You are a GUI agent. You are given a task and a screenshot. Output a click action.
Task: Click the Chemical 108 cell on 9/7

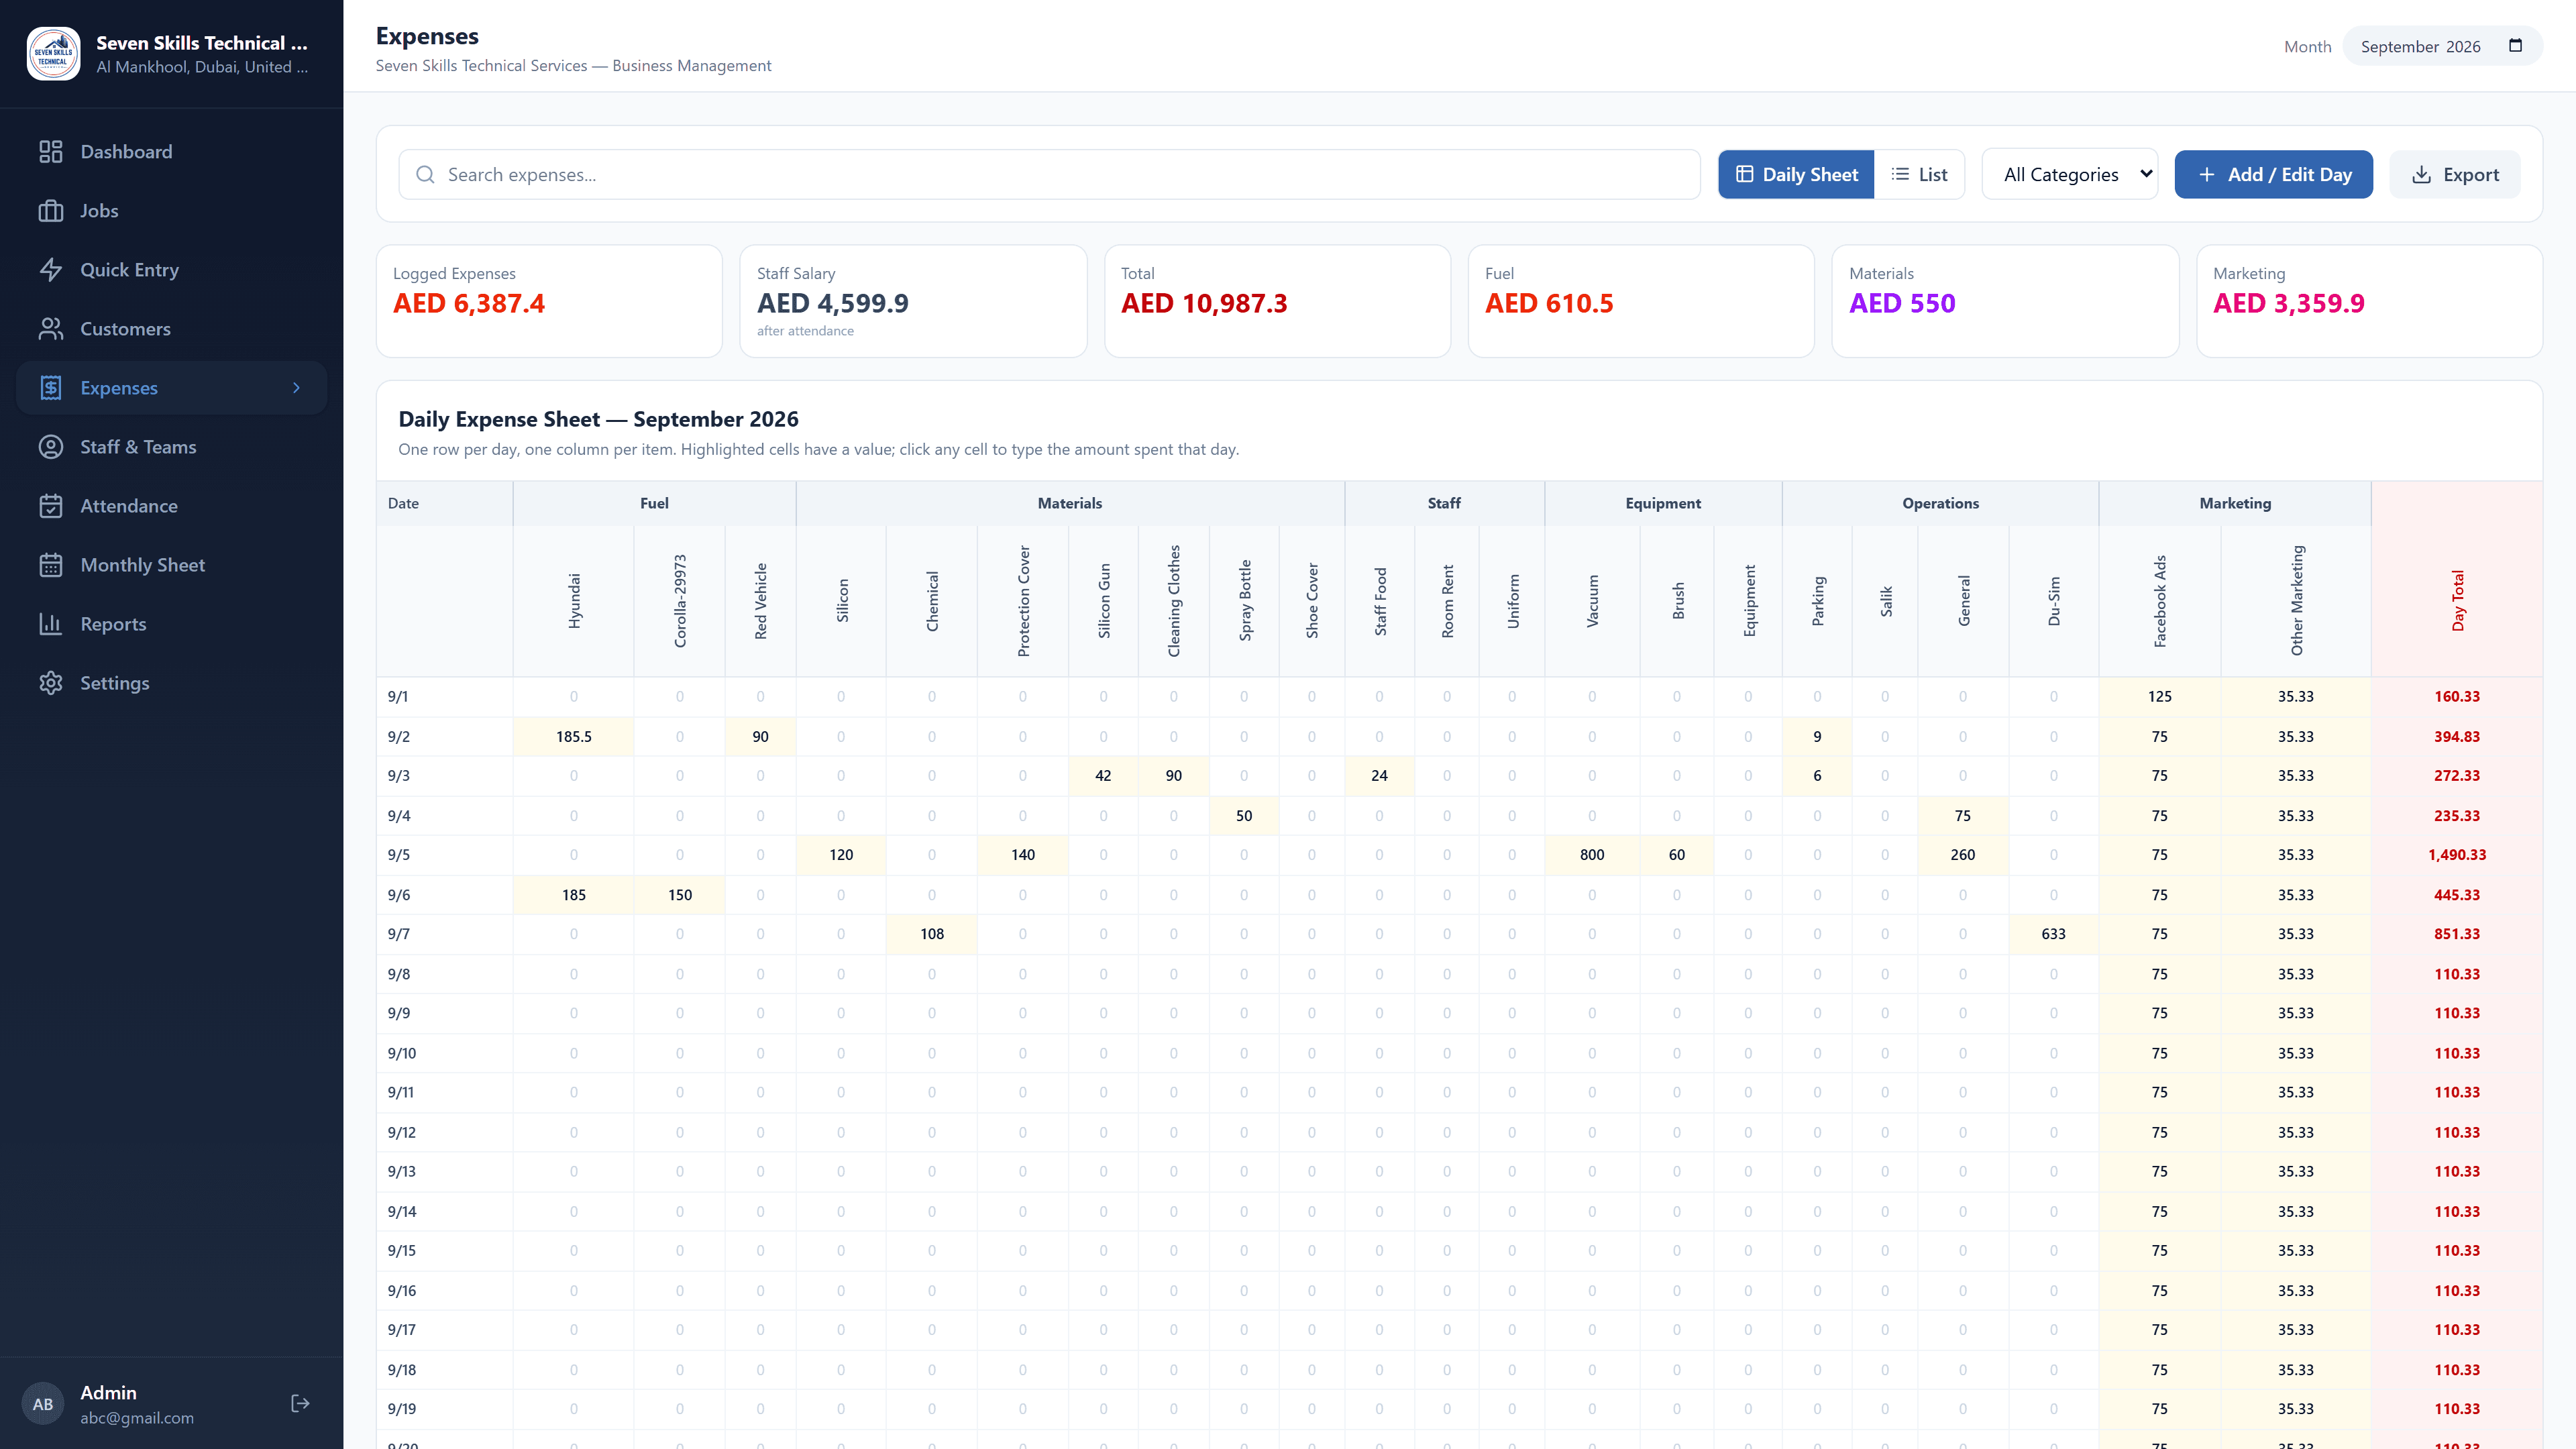coord(932,934)
